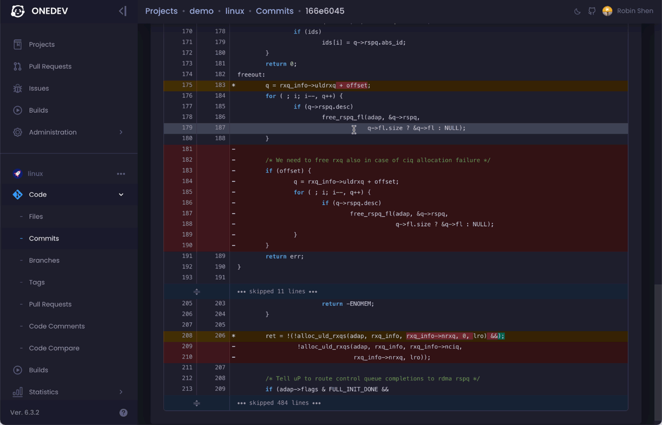
Task: Open Projects in the sidebar
Action: point(42,45)
